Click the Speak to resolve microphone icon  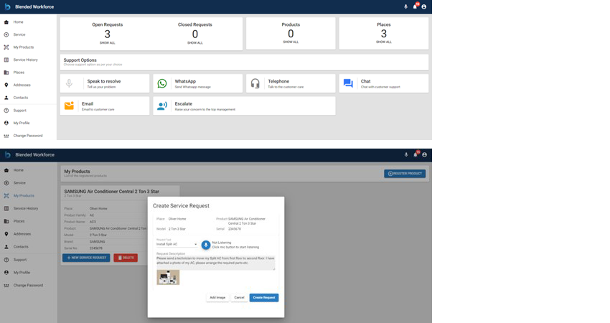(69, 83)
